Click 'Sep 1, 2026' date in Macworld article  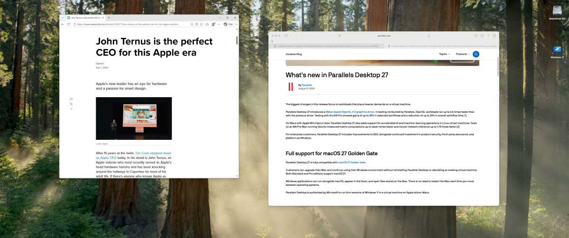coord(102,67)
